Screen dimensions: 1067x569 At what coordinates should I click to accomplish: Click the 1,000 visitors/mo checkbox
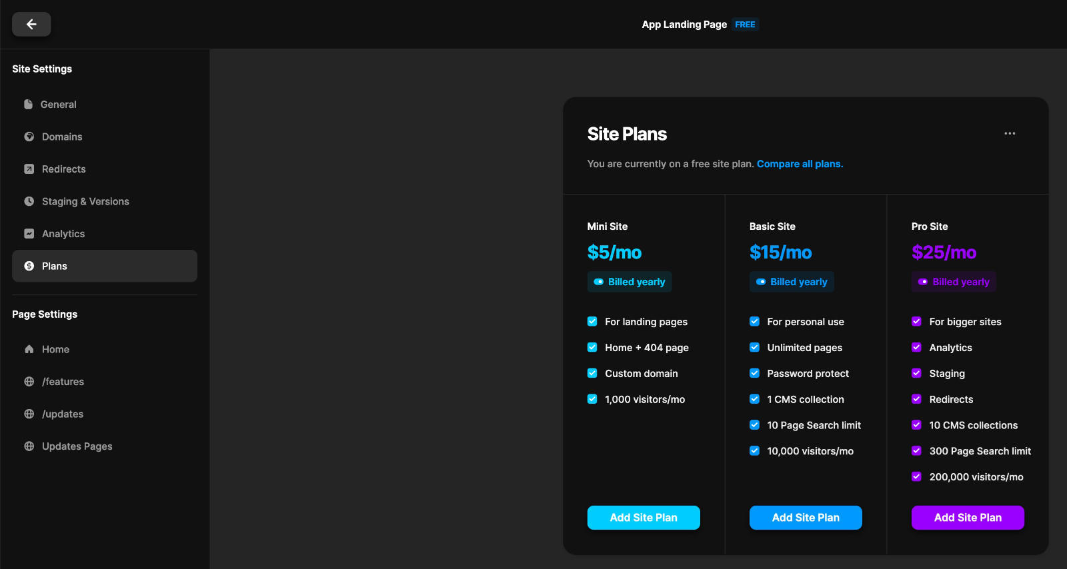pos(592,399)
